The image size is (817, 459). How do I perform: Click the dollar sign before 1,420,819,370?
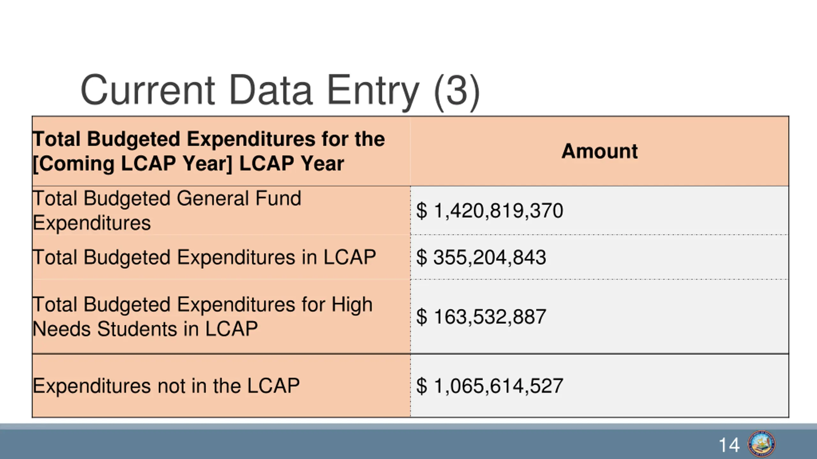click(x=421, y=211)
